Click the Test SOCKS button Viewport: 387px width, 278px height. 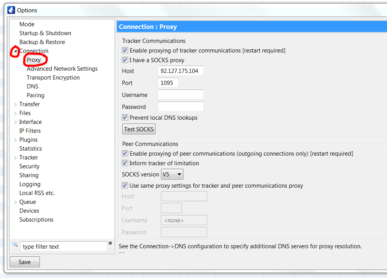pos(139,129)
